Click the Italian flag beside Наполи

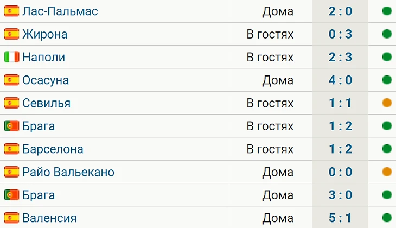click(x=11, y=57)
